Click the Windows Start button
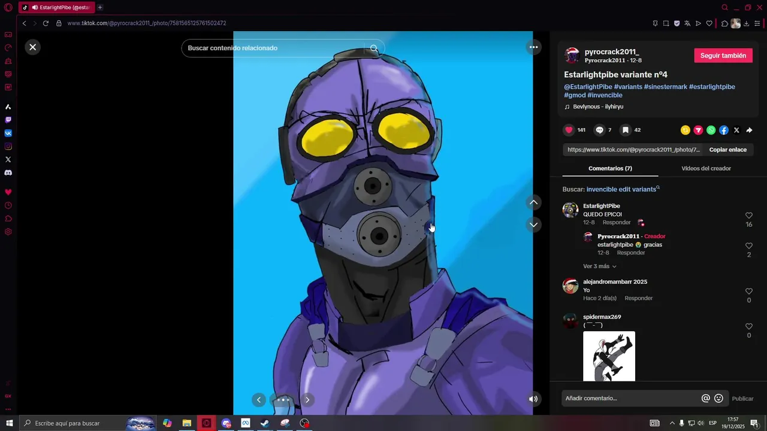767x431 pixels. 9,423
